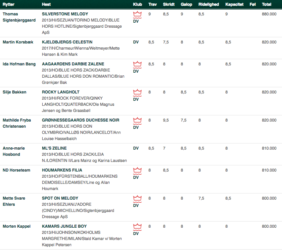Open rider Thomas Sigtenbjerggaard
This screenshot has height=250, width=282.
coord(19,17)
